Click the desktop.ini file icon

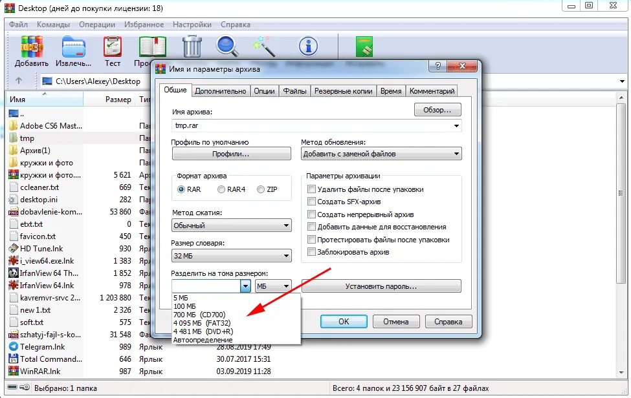[x=14, y=200]
